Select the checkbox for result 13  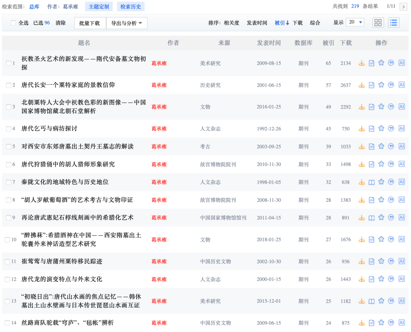pos(7,301)
